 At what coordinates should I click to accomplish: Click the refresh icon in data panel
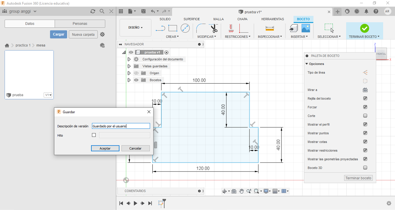click(93, 11)
